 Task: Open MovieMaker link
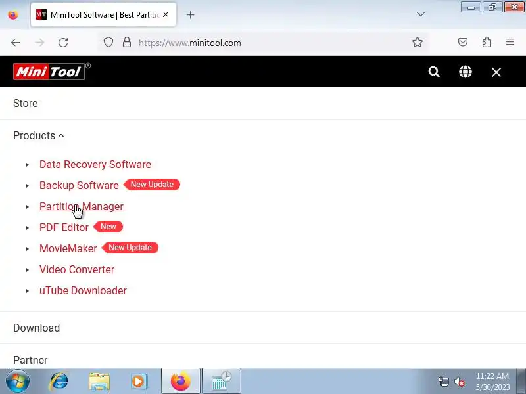point(68,249)
